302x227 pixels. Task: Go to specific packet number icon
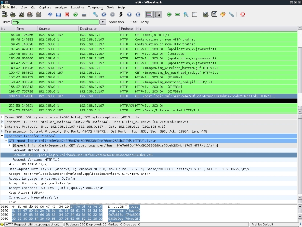[121, 14]
